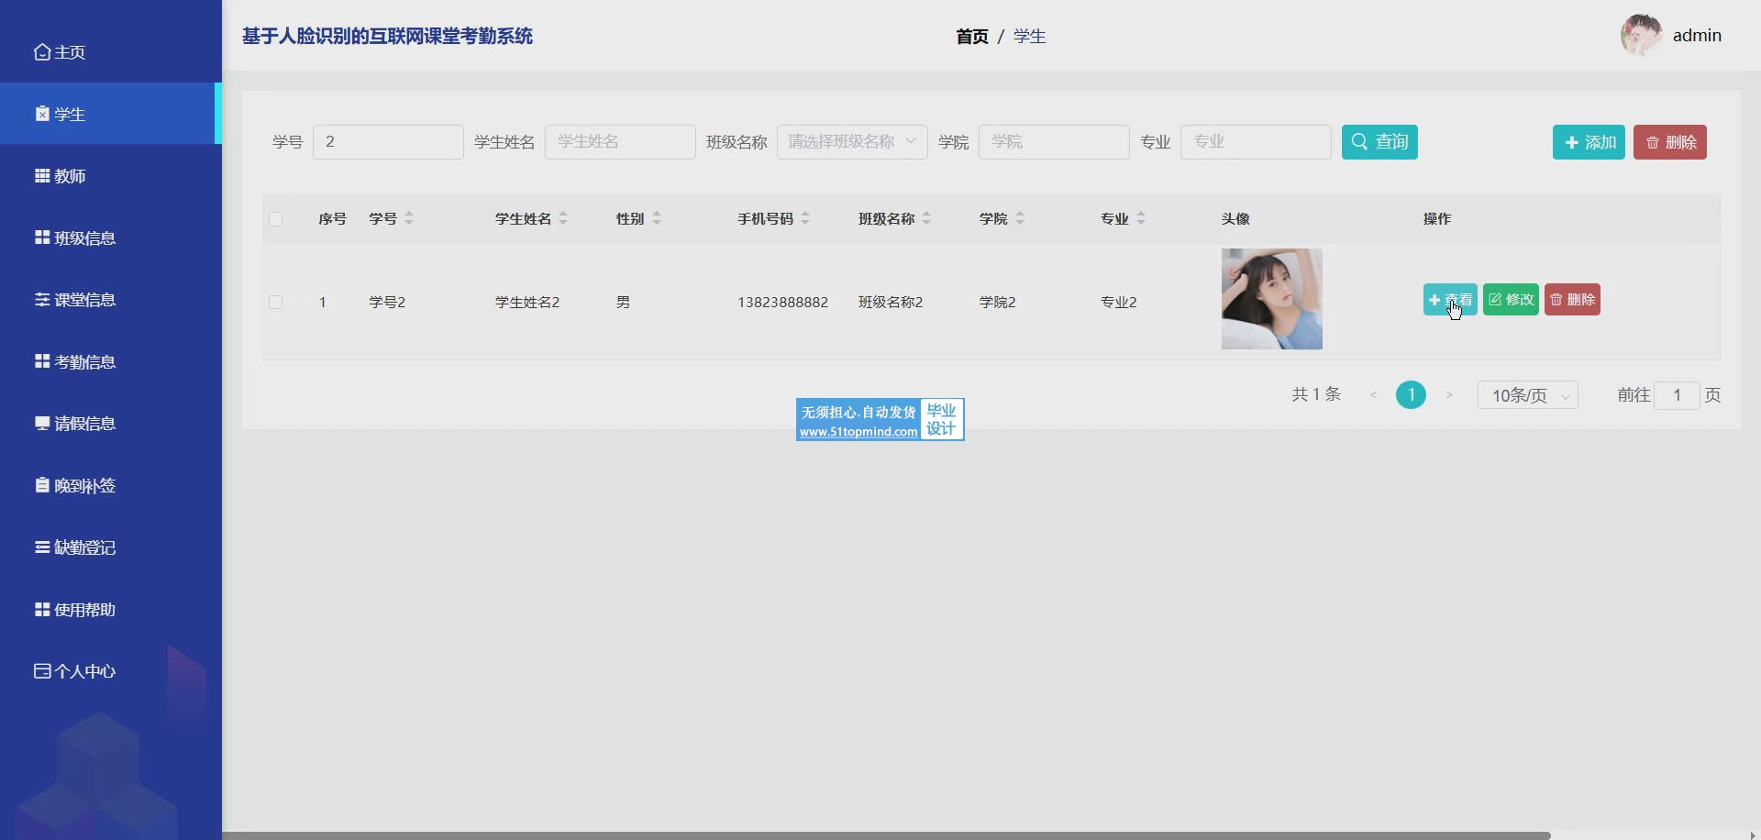The width and height of the screenshot is (1761, 840).
Task: Open 缺勤登记 in the sidebar
Action: click(84, 547)
